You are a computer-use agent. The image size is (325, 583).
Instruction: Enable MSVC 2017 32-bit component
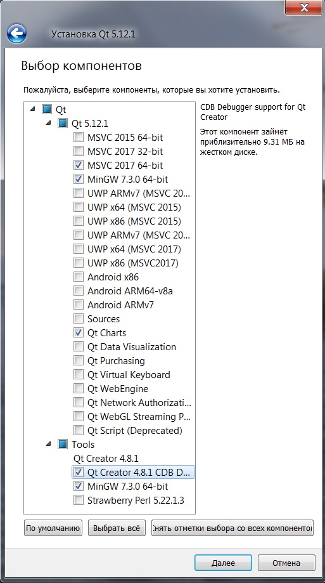coord(79,152)
